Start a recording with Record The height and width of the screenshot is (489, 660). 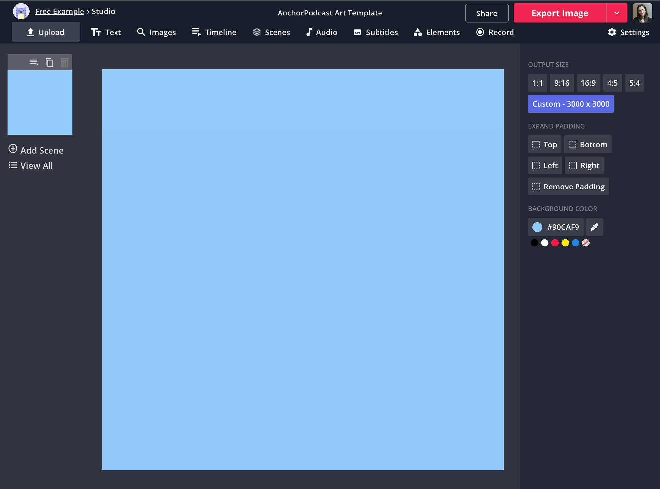tap(495, 32)
